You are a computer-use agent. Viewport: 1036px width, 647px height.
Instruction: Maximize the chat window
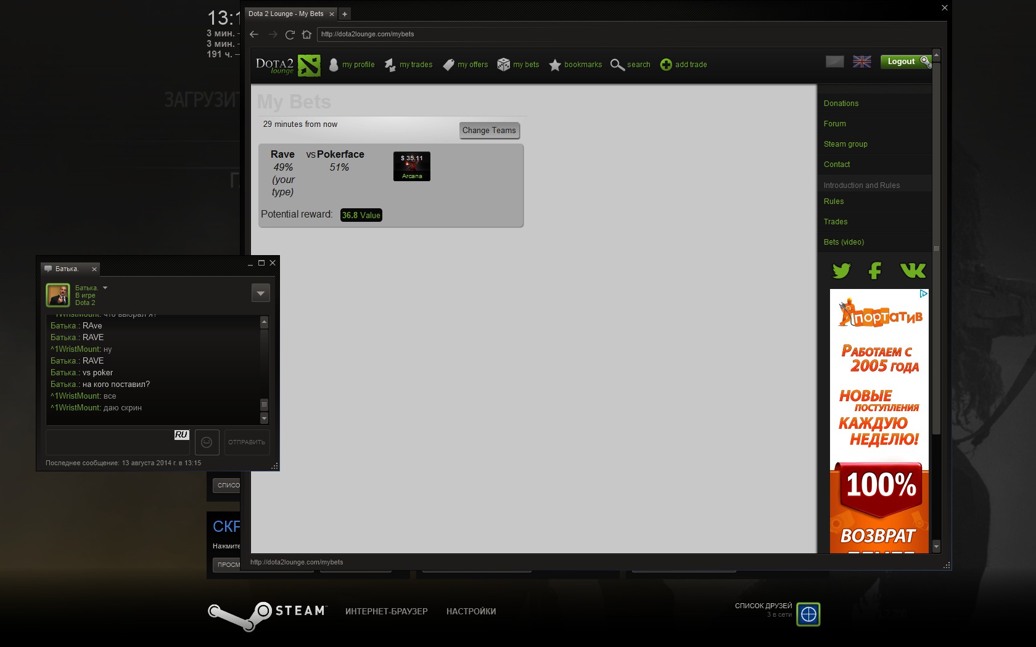tap(261, 262)
